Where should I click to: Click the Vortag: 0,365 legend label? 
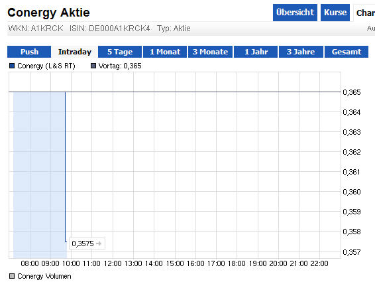point(120,66)
